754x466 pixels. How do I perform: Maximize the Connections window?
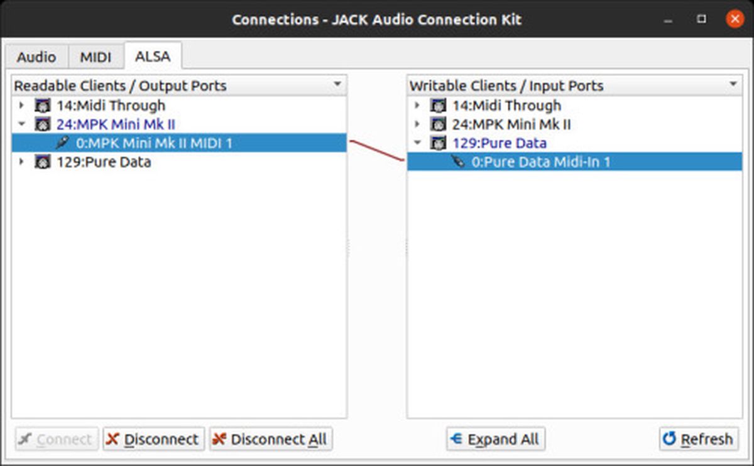pos(701,19)
